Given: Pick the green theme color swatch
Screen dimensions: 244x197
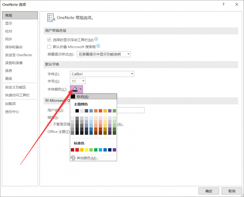Looking at the screenshot, I should [x=114, y=111].
